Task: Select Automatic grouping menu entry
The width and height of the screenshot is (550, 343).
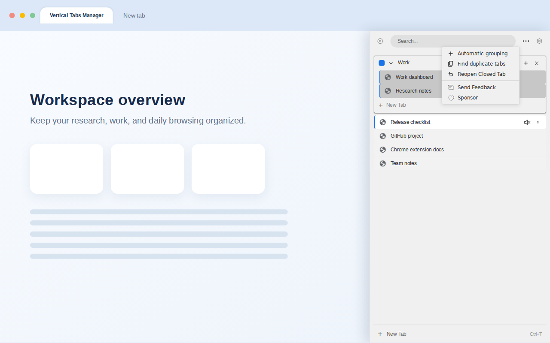Action: [x=480, y=54]
